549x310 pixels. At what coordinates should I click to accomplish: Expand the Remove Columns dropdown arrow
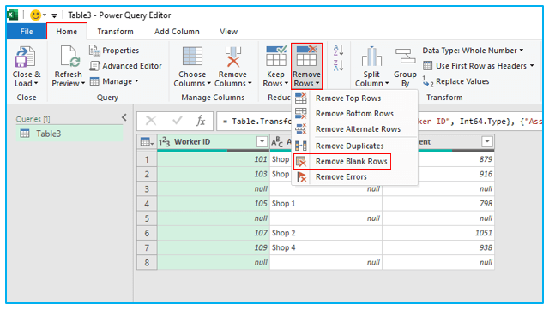(250, 84)
